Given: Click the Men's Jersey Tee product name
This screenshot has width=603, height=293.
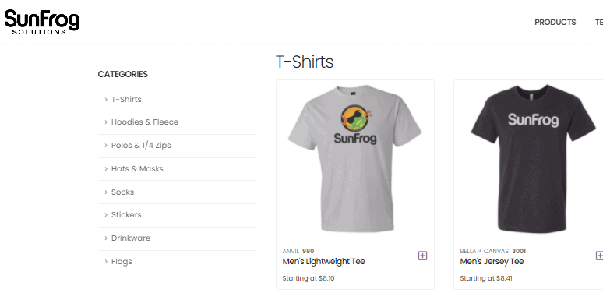Looking at the screenshot, I should (492, 262).
